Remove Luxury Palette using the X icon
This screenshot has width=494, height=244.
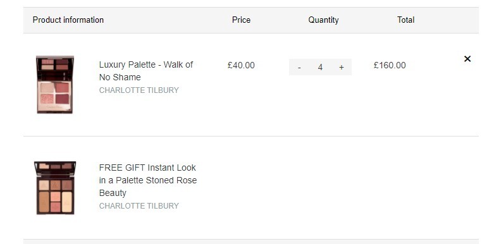pos(467,59)
